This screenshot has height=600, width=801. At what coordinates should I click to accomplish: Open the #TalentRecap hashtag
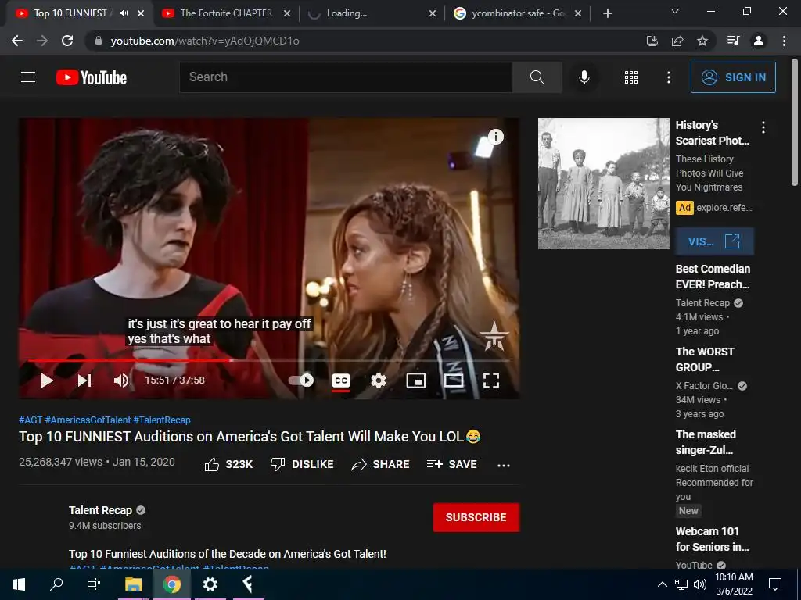pos(162,420)
